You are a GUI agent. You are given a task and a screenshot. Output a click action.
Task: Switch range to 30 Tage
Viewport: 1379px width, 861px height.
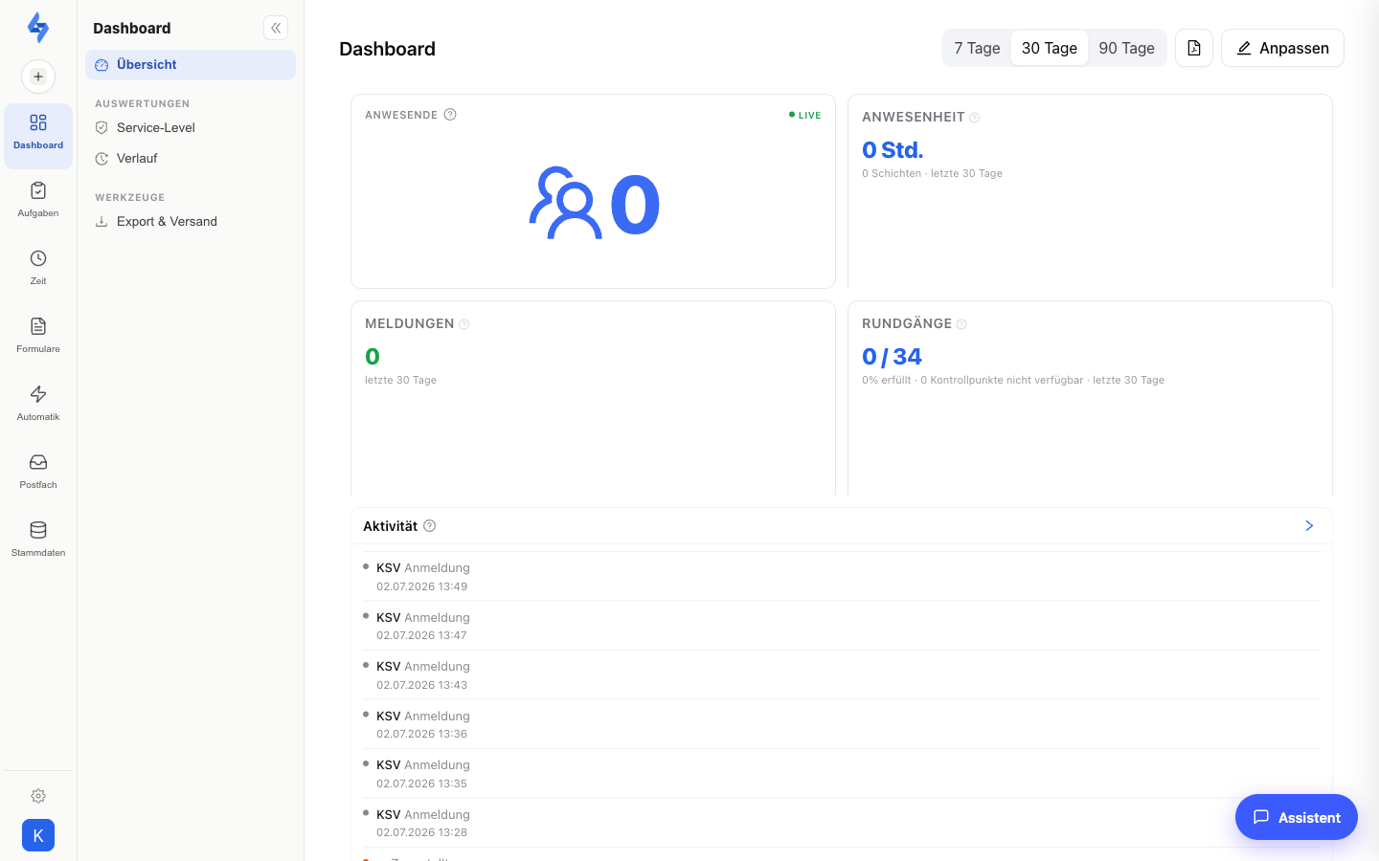pos(1050,48)
